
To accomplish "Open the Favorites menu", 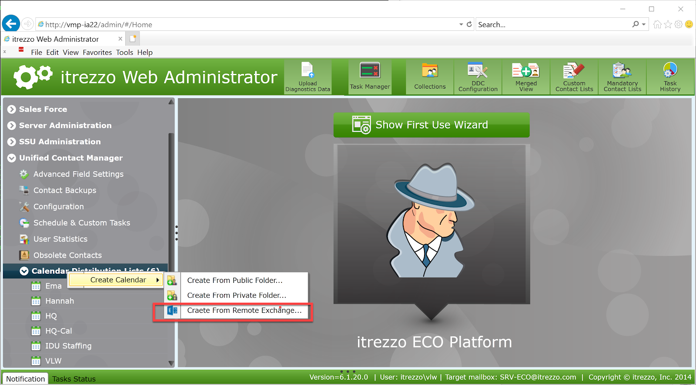I will click(x=97, y=52).
